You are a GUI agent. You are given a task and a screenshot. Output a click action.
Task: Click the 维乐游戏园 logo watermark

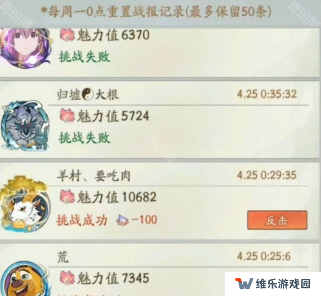click(273, 284)
